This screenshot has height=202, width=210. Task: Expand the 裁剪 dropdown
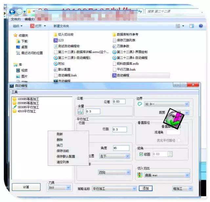[187, 112]
